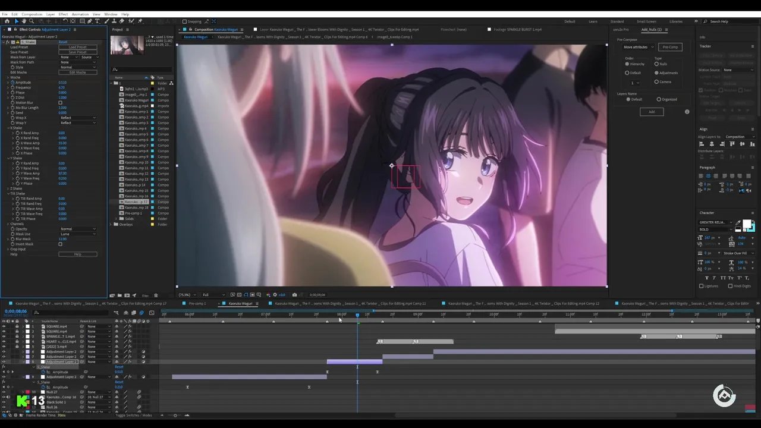Open the Motion Source dropdown
Image resolution: width=761 pixels, height=428 pixels.
coord(738,70)
